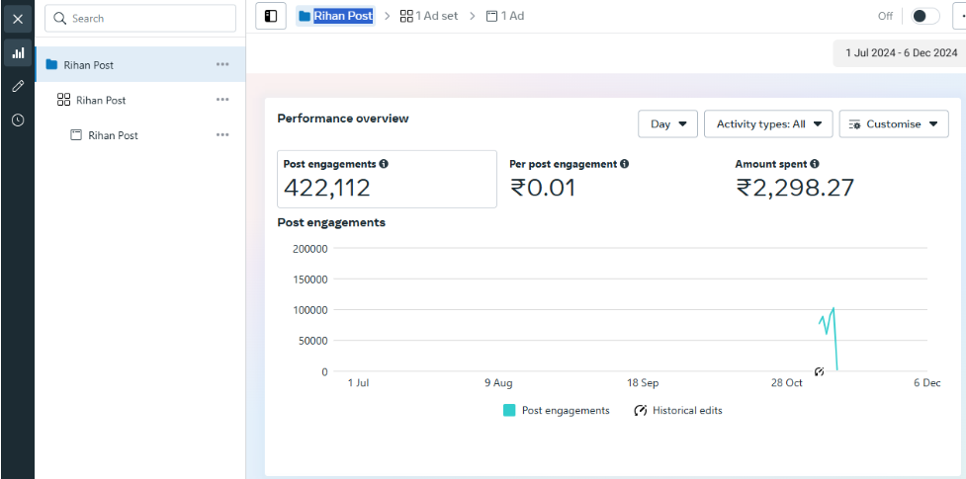Toggle the side panel layout icon
The width and height of the screenshot is (966, 479).
270,16
